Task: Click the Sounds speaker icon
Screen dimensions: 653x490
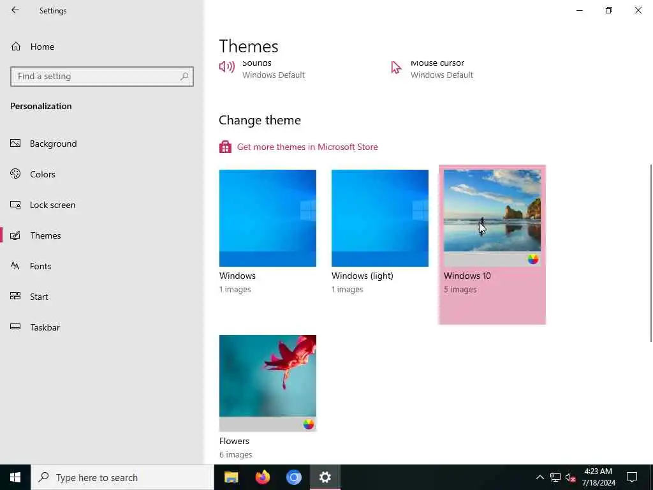Action: pos(227,66)
